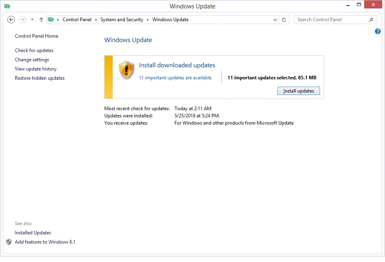Click the yellow warning shield icon
This screenshot has width=385, height=262.
coord(126,70)
